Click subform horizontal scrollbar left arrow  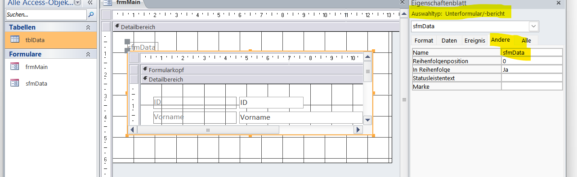(133, 130)
